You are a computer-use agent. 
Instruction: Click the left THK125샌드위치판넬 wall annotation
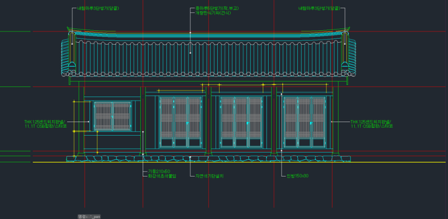[45, 124]
